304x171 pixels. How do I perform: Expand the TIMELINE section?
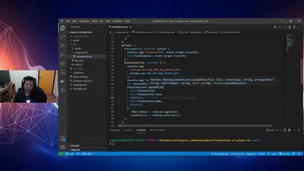pos(75,150)
